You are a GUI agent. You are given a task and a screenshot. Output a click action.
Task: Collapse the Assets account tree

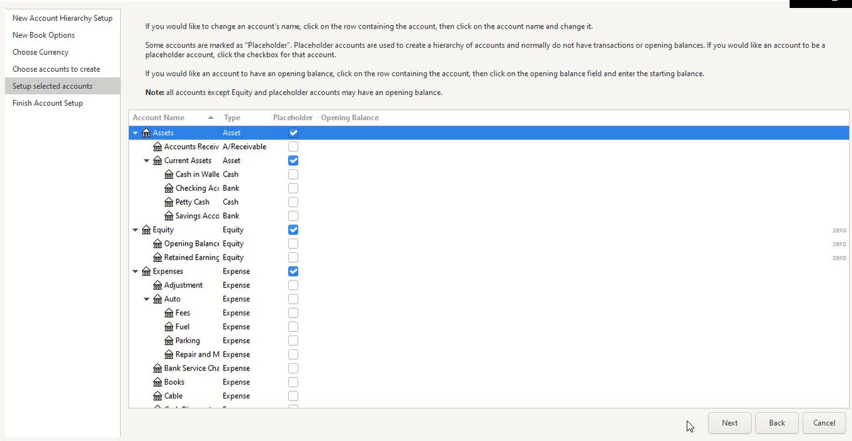(135, 133)
